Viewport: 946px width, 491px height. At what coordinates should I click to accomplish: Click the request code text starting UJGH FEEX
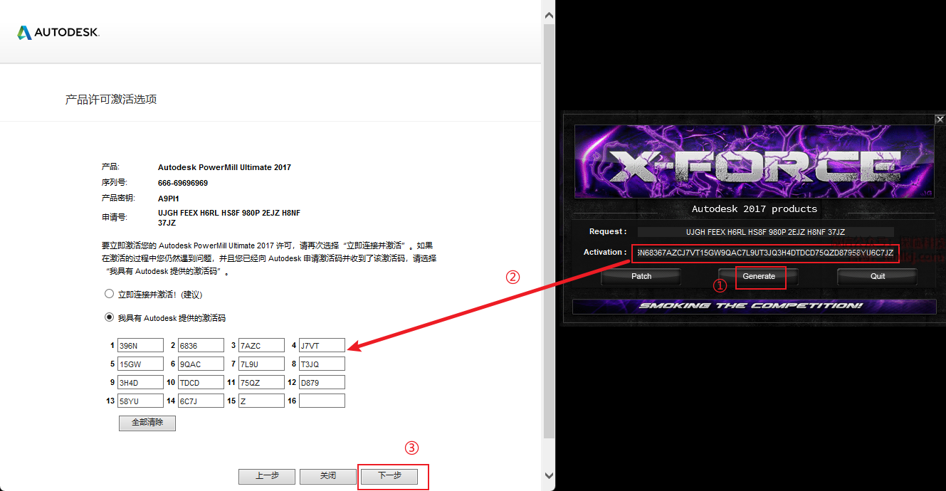point(229,218)
